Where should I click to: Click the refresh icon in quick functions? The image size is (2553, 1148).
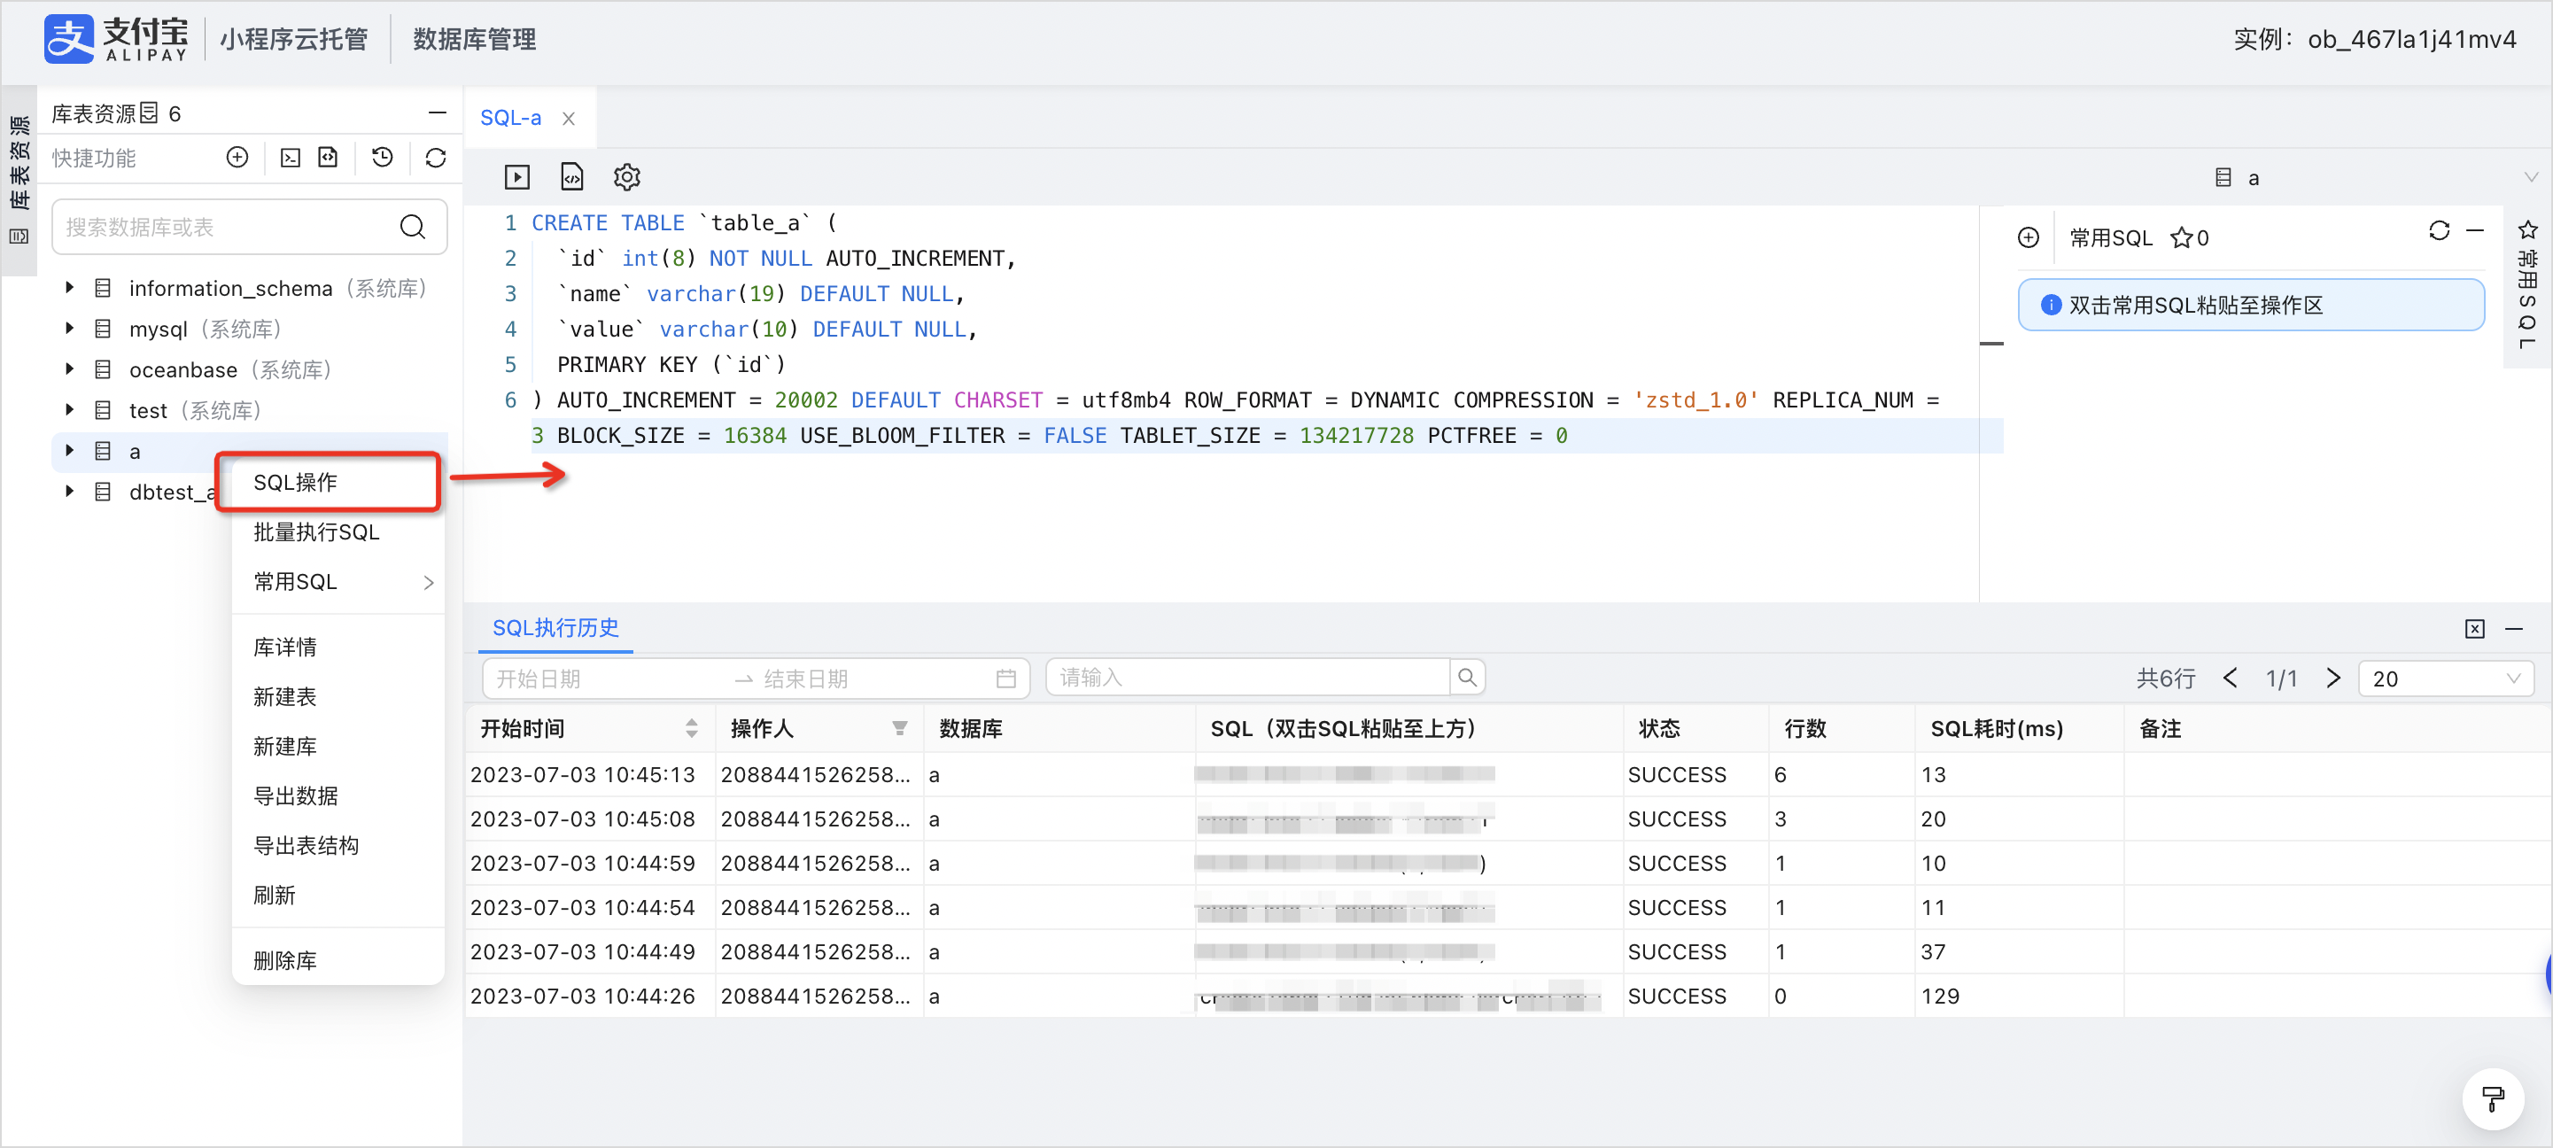tap(435, 158)
